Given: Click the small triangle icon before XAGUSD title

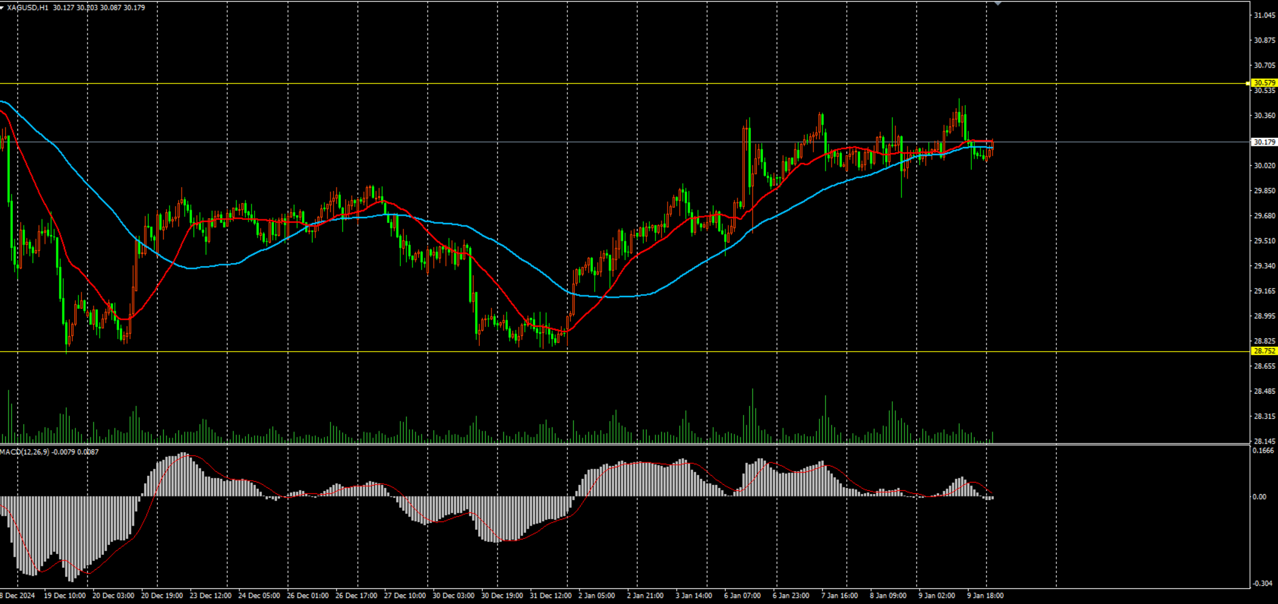Looking at the screenshot, I should point(2,8).
